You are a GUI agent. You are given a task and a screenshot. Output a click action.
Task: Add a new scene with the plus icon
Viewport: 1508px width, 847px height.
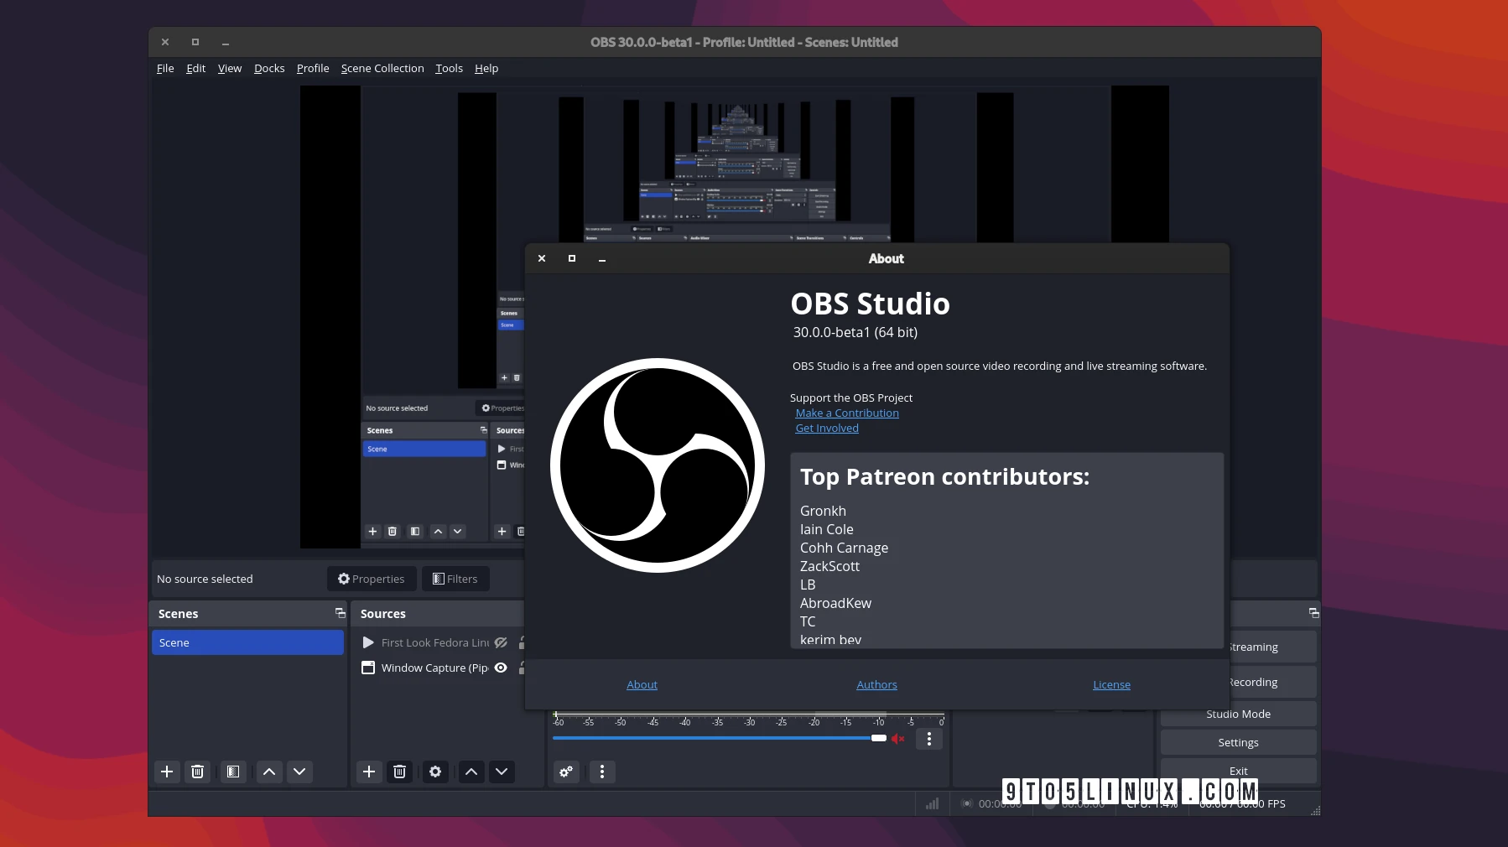pyautogui.click(x=167, y=772)
